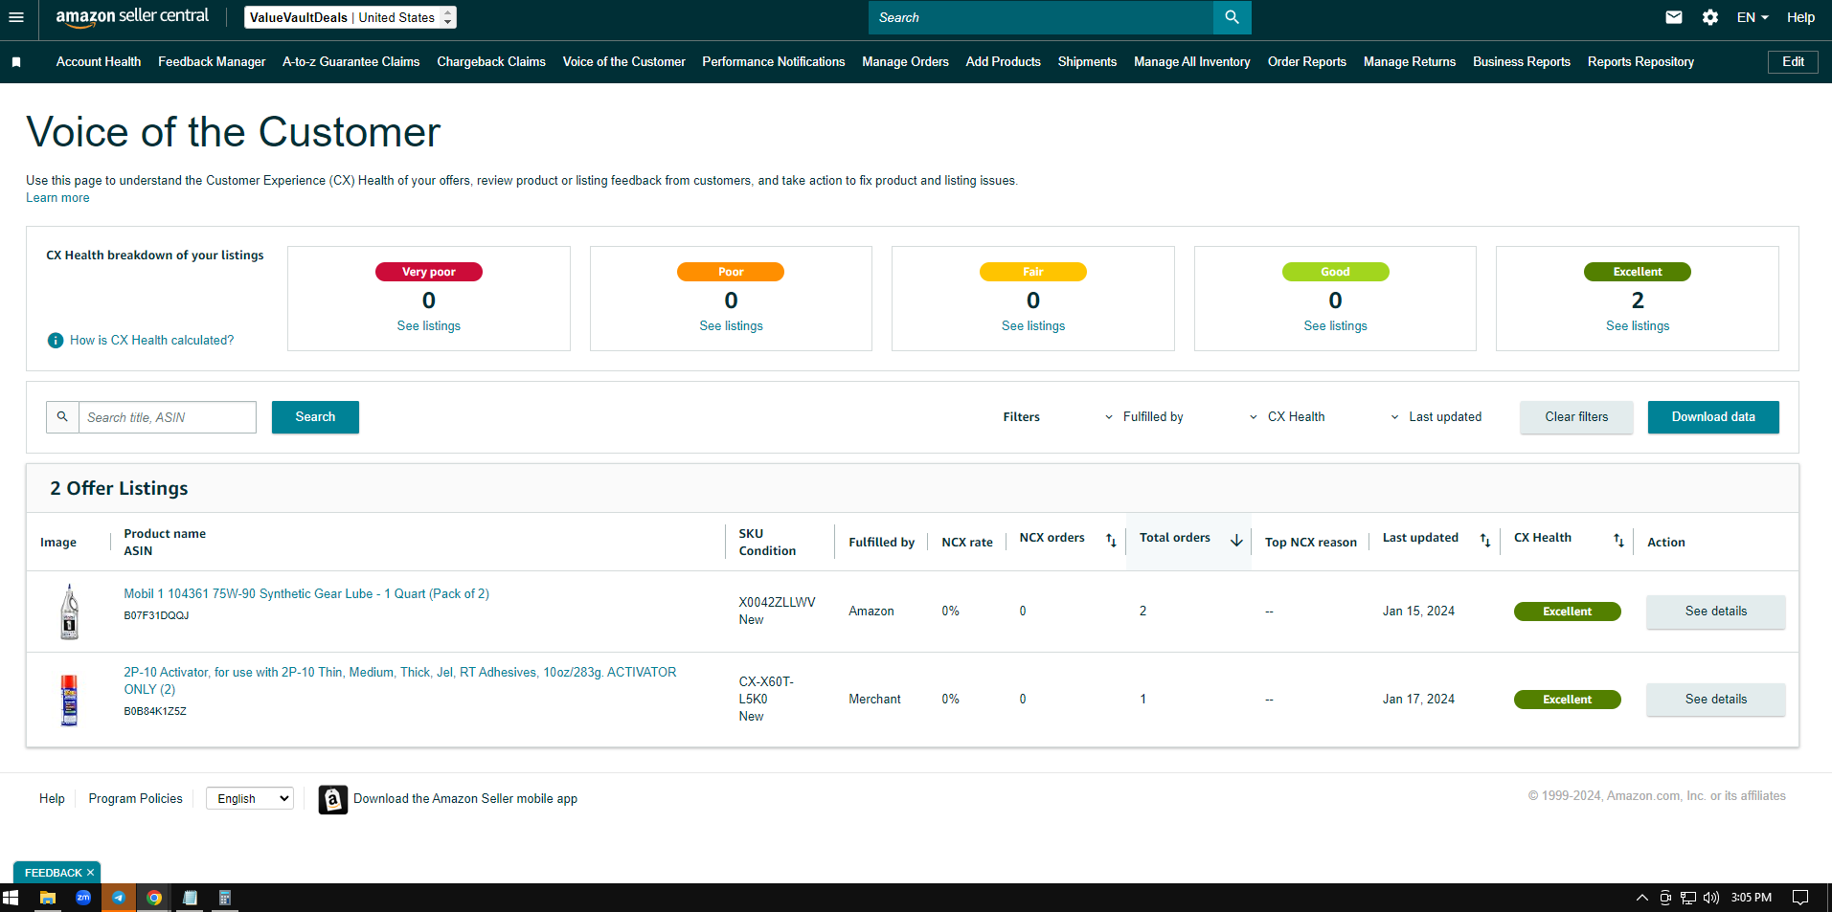Click the header Search input field

pos(1041,17)
